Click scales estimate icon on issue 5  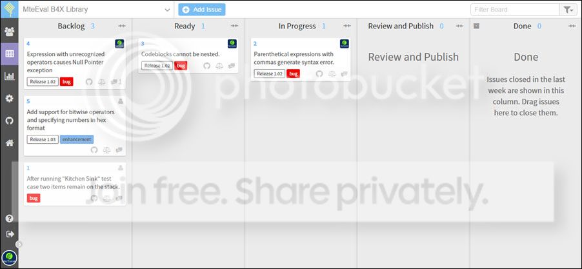[106, 150]
